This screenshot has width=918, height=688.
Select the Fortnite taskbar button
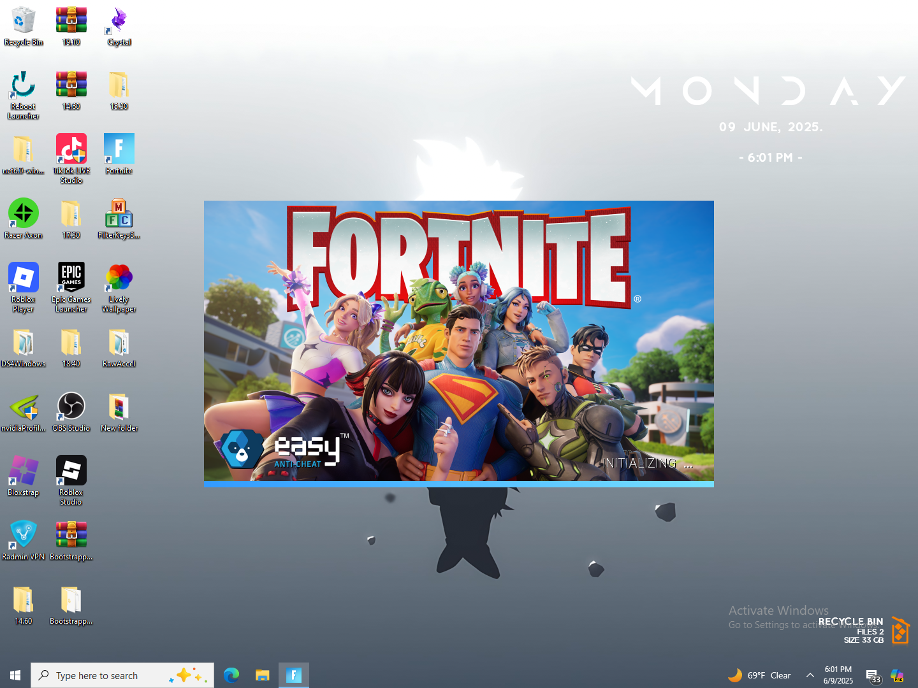click(294, 675)
